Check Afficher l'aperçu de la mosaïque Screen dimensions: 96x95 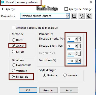click(14, 28)
